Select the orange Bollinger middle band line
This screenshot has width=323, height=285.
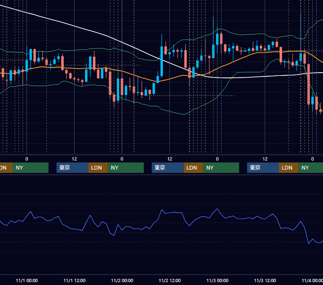233,61
